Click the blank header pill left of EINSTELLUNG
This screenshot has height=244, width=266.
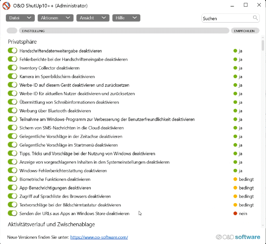coord(12,31)
